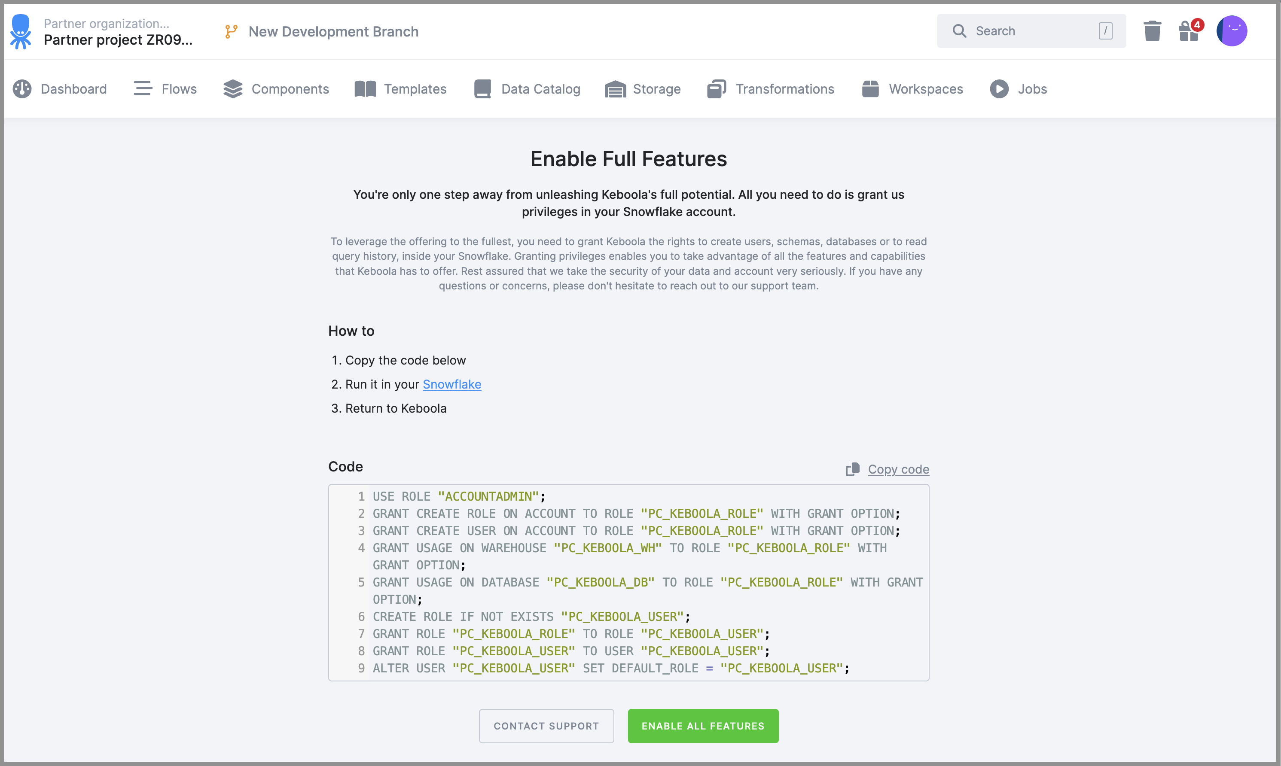Open the gift box notifications icon
This screenshot has width=1281, height=766.
(x=1188, y=32)
